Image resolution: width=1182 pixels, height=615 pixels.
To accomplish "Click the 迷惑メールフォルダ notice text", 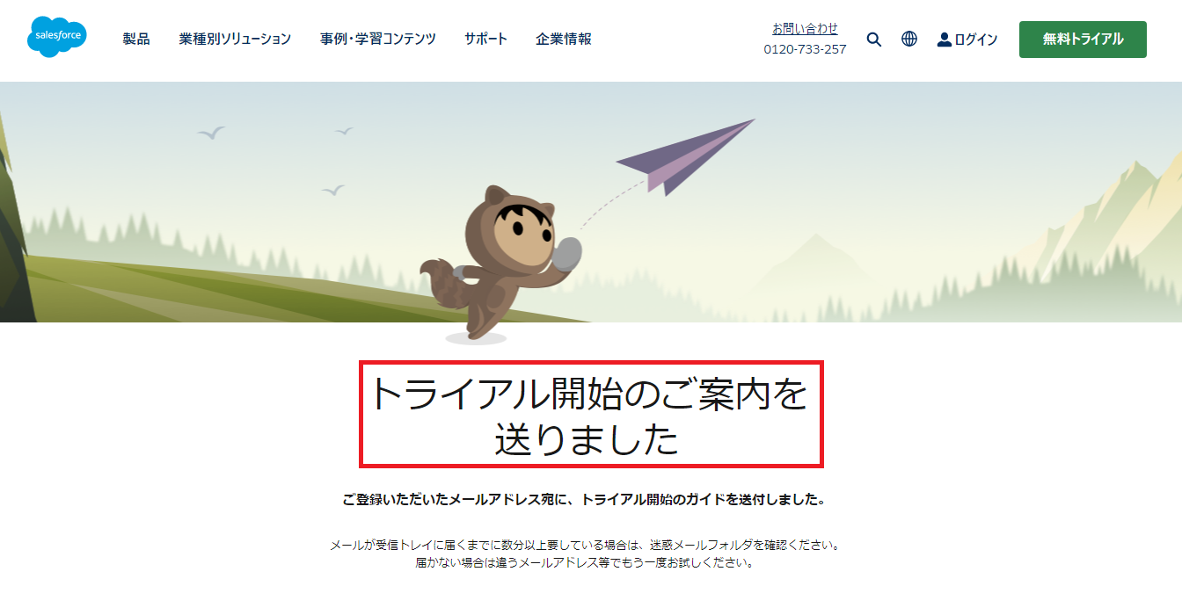I will [x=585, y=546].
